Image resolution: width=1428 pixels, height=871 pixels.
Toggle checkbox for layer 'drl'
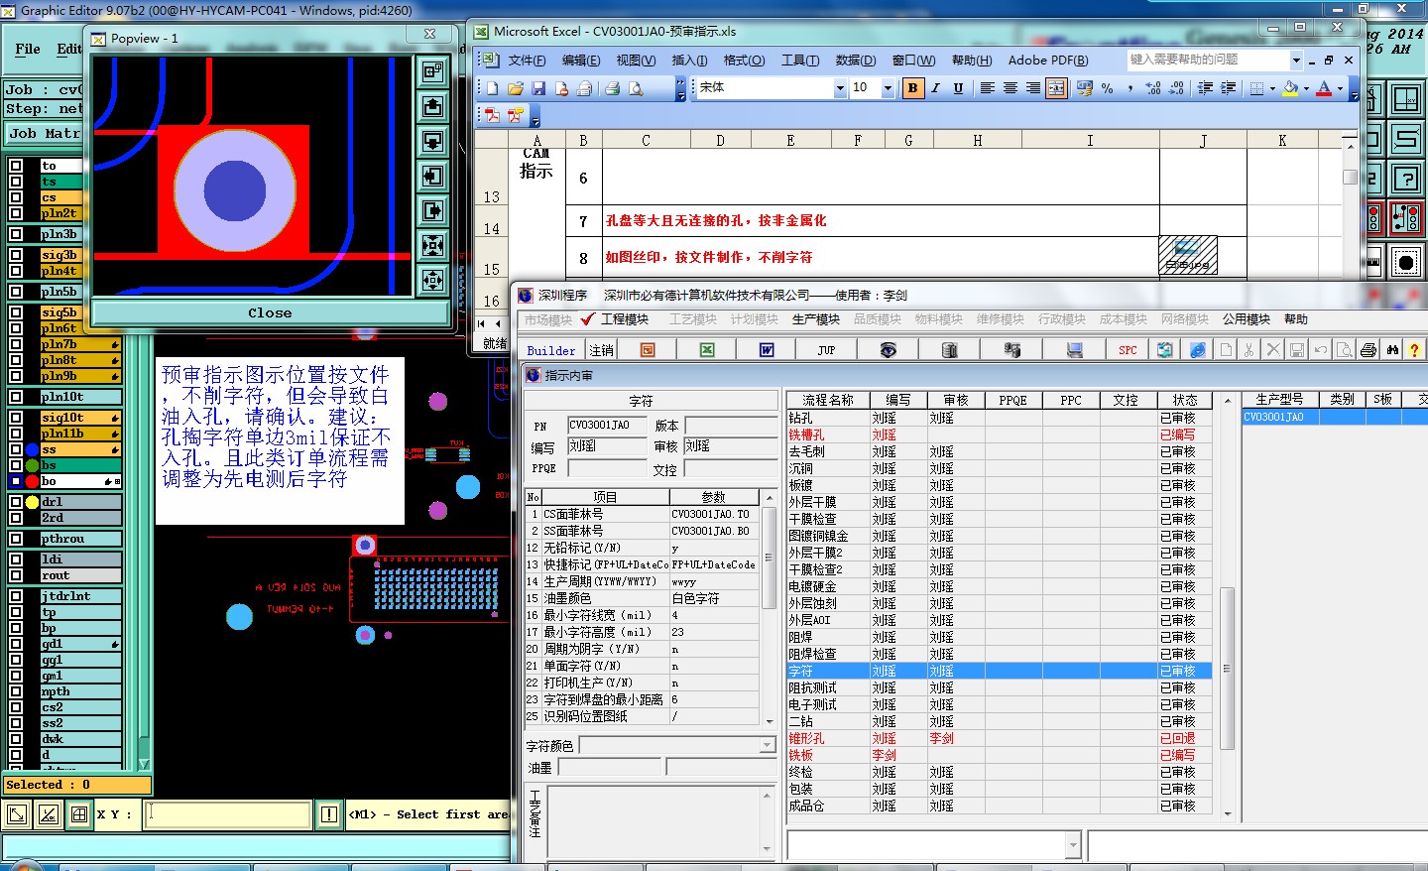click(16, 502)
